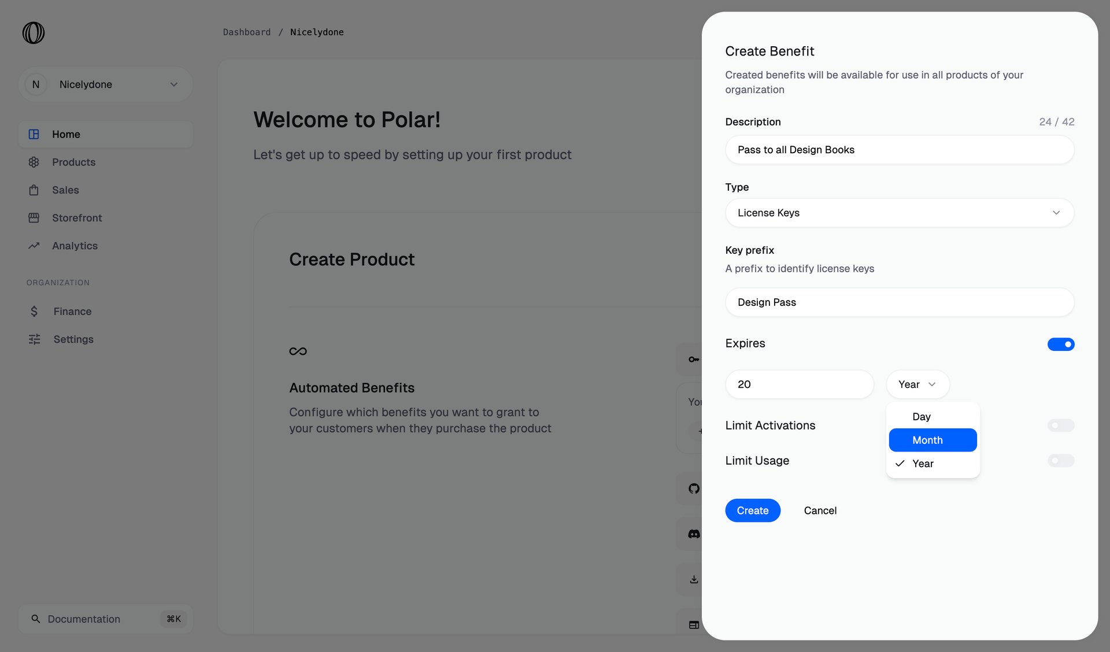Edit the Key prefix field reading Design Pass

pyautogui.click(x=899, y=302)
